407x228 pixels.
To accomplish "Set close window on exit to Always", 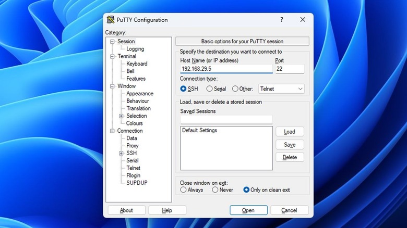I will click(184, 190).
